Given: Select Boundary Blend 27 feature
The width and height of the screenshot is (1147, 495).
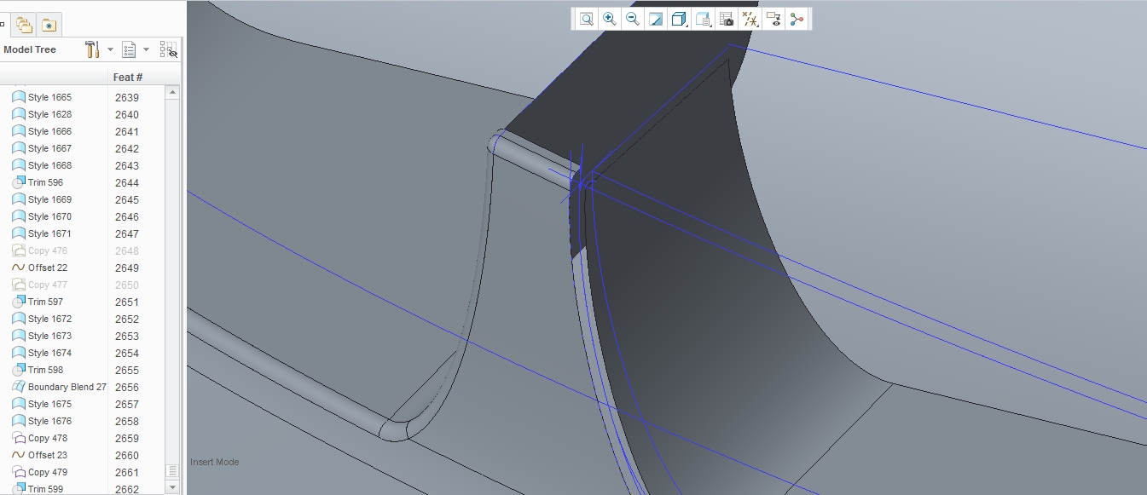Looking at the screenshot, I should click(x=67, y=387).
